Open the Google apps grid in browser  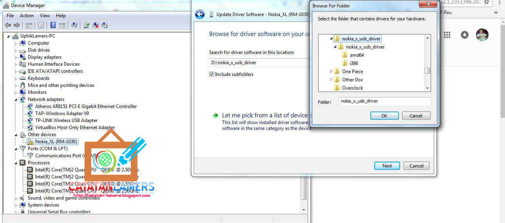447,35
